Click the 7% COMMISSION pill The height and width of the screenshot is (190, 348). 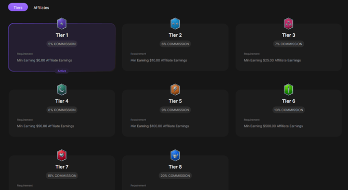pyautogui.click(x=288, y=44)
